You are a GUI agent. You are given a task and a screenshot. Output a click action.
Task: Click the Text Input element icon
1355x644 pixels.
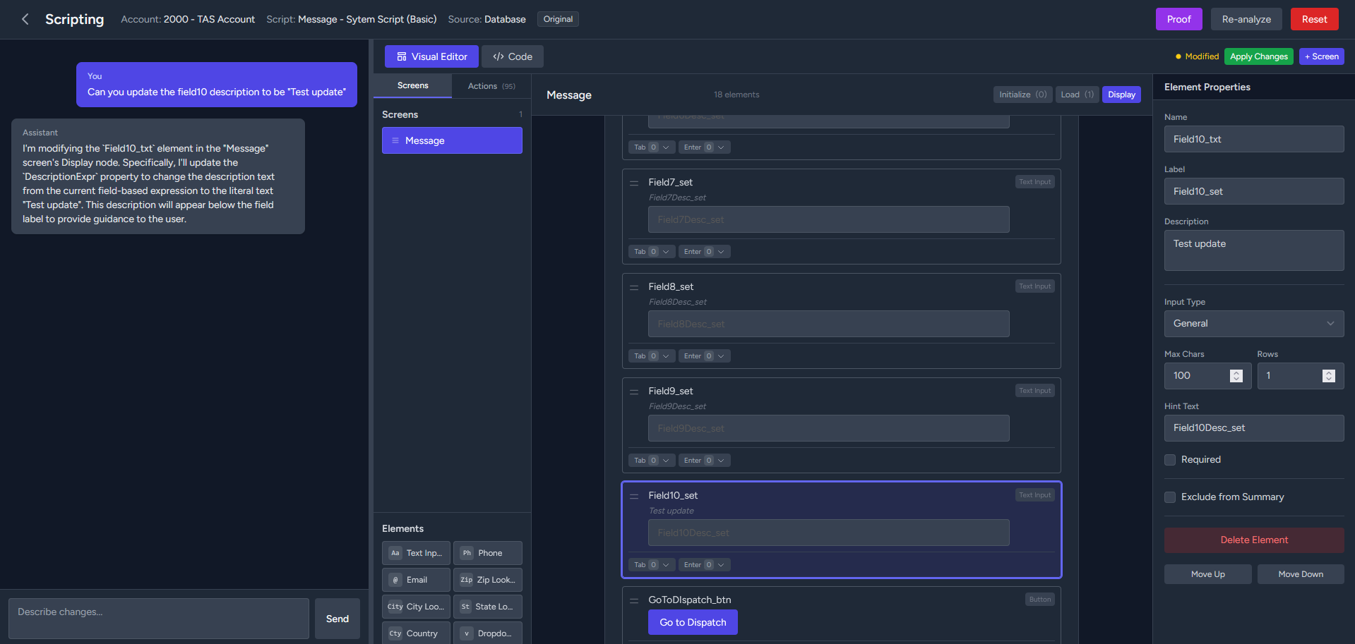(x=395, y=553)
